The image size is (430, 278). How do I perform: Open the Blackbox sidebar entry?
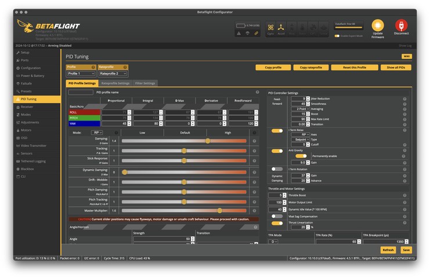point(27,169)
